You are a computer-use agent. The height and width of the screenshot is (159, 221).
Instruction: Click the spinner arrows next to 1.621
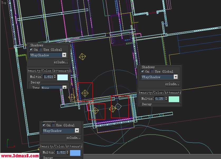55,77
